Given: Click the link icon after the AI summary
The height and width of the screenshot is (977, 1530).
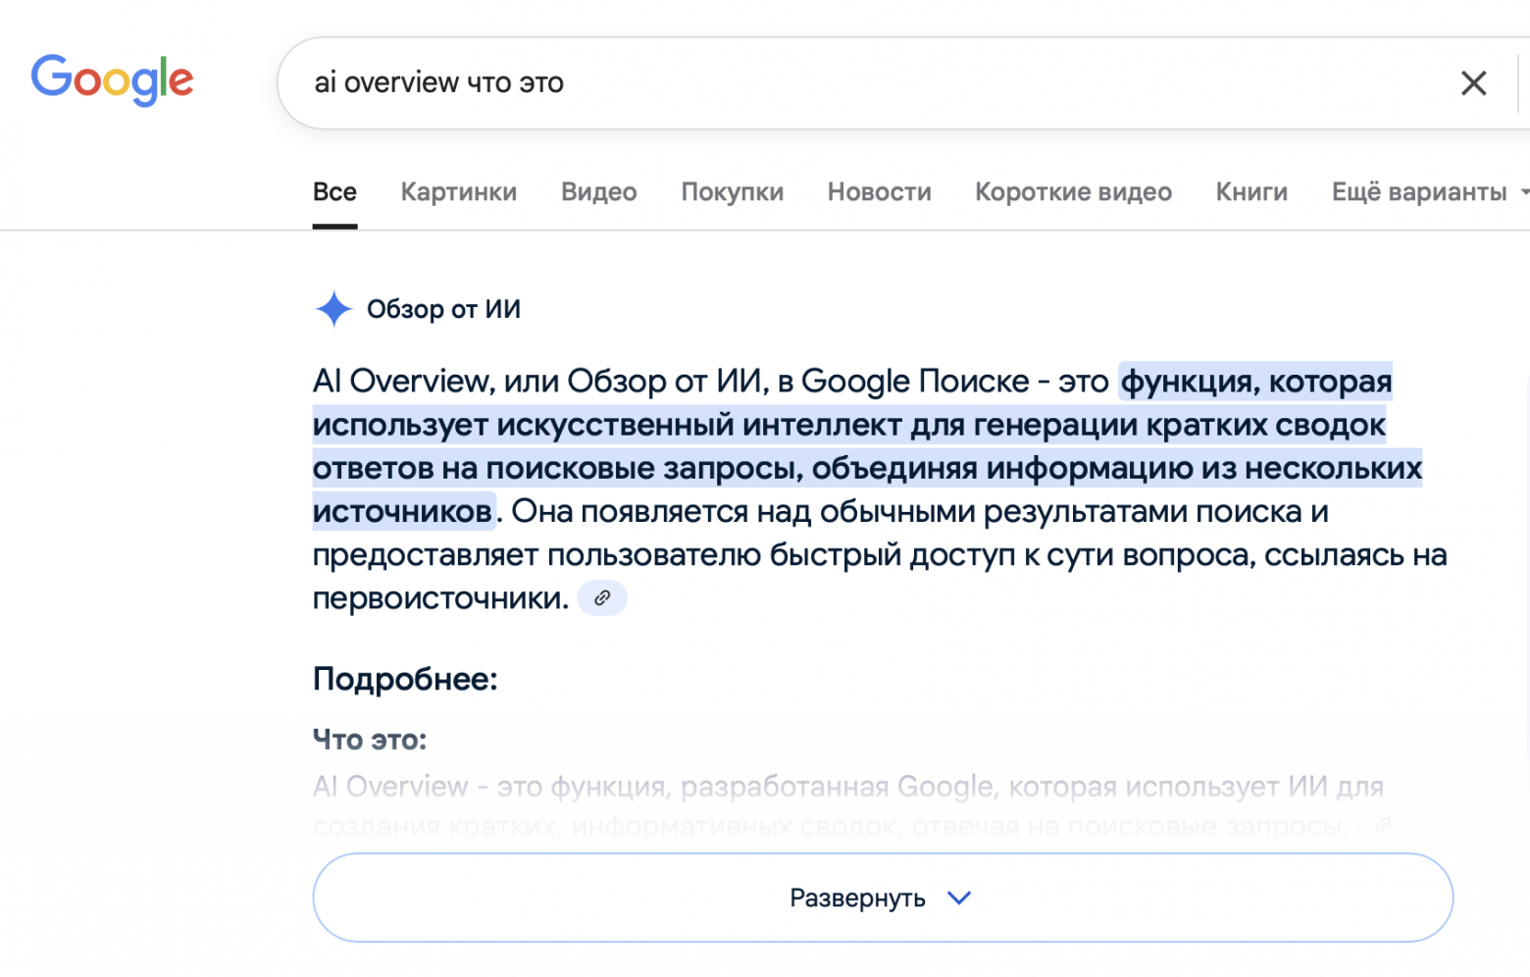Looking at the screenshot, I should pyautogui.click(x=602, y=597).
